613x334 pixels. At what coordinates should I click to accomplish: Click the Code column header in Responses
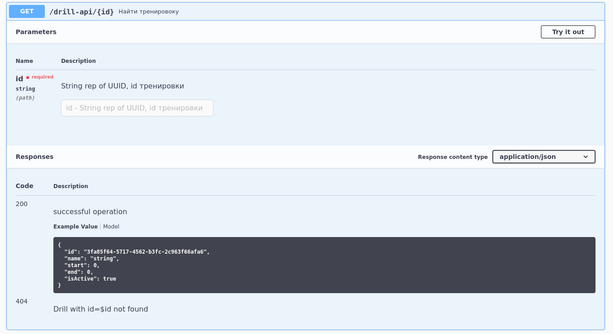[x=24, y=186]
